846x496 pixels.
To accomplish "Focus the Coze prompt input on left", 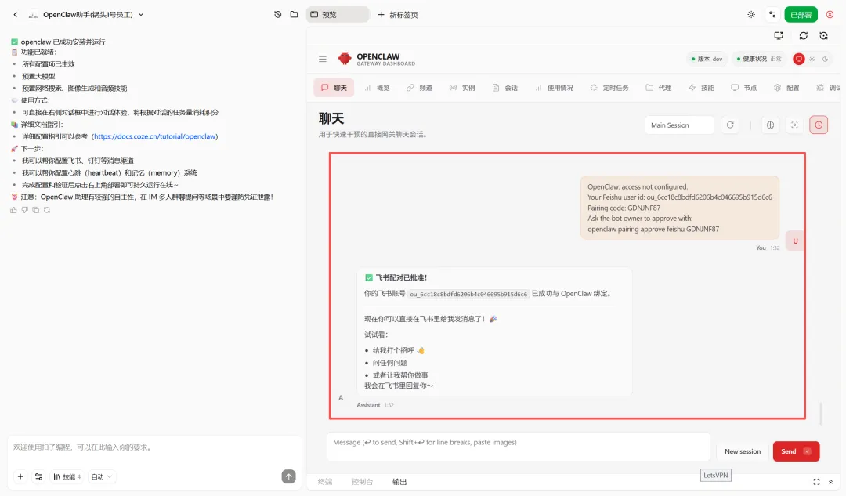I will pos(154,447).
